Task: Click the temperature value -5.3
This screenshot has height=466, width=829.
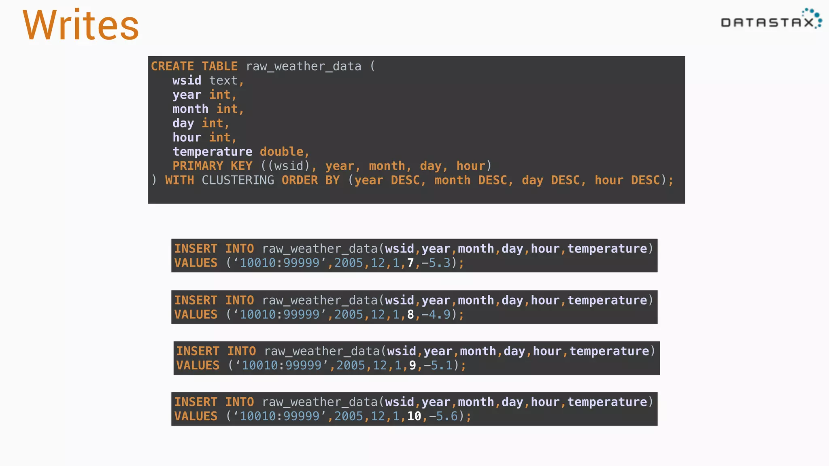Action: tap(436, 263)
